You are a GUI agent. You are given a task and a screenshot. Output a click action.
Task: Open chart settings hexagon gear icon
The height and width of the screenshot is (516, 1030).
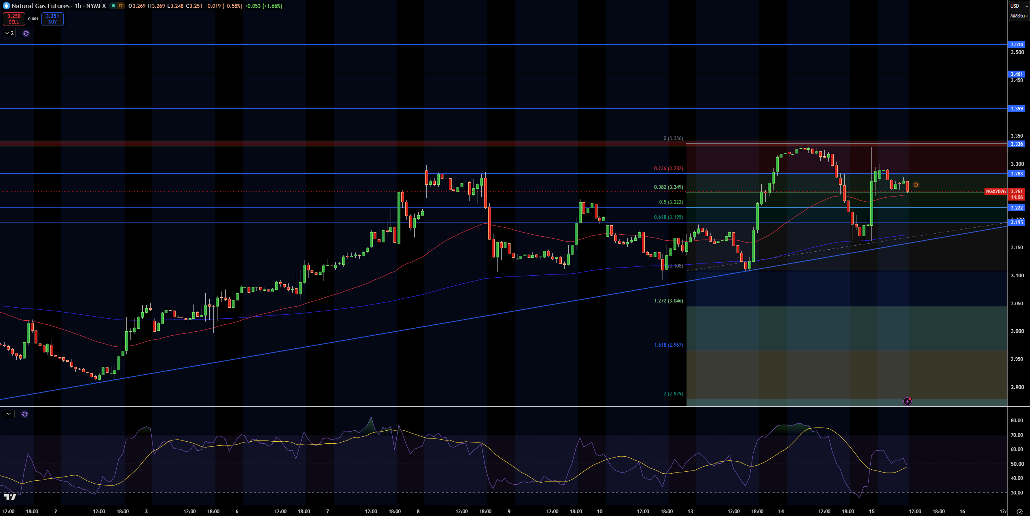(x=1019, y=512)
